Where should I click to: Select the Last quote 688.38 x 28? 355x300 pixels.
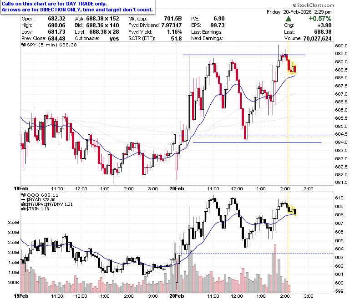104,32
